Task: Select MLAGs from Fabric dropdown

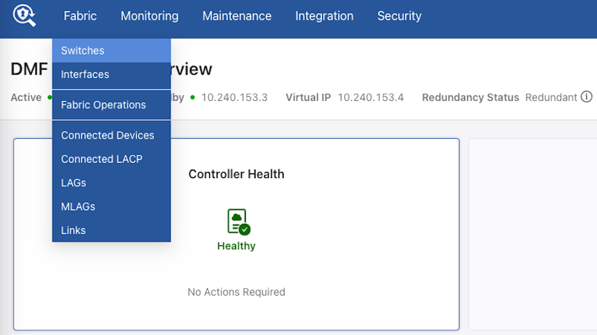Action: coord(111,207)
